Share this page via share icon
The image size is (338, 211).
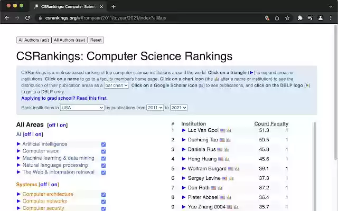(277, 18)
